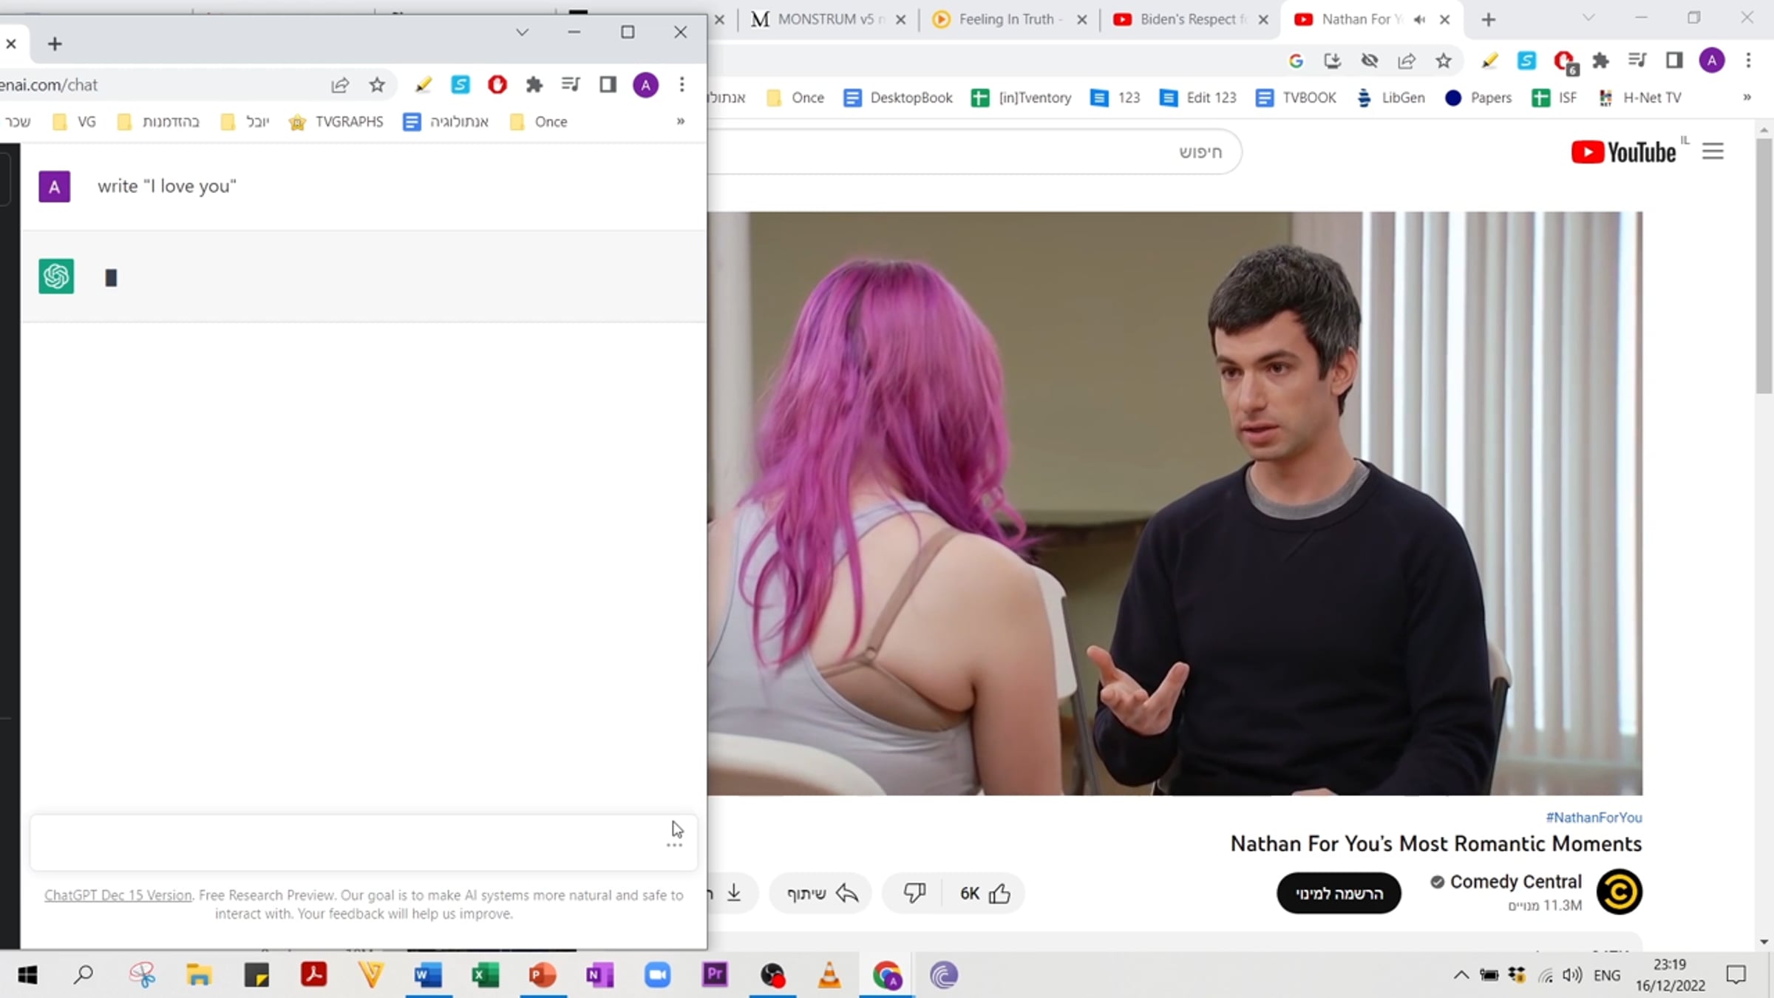Click the YouTube like button showing 6K
This screenshot has height=998, width=1774.
(985, 894)
